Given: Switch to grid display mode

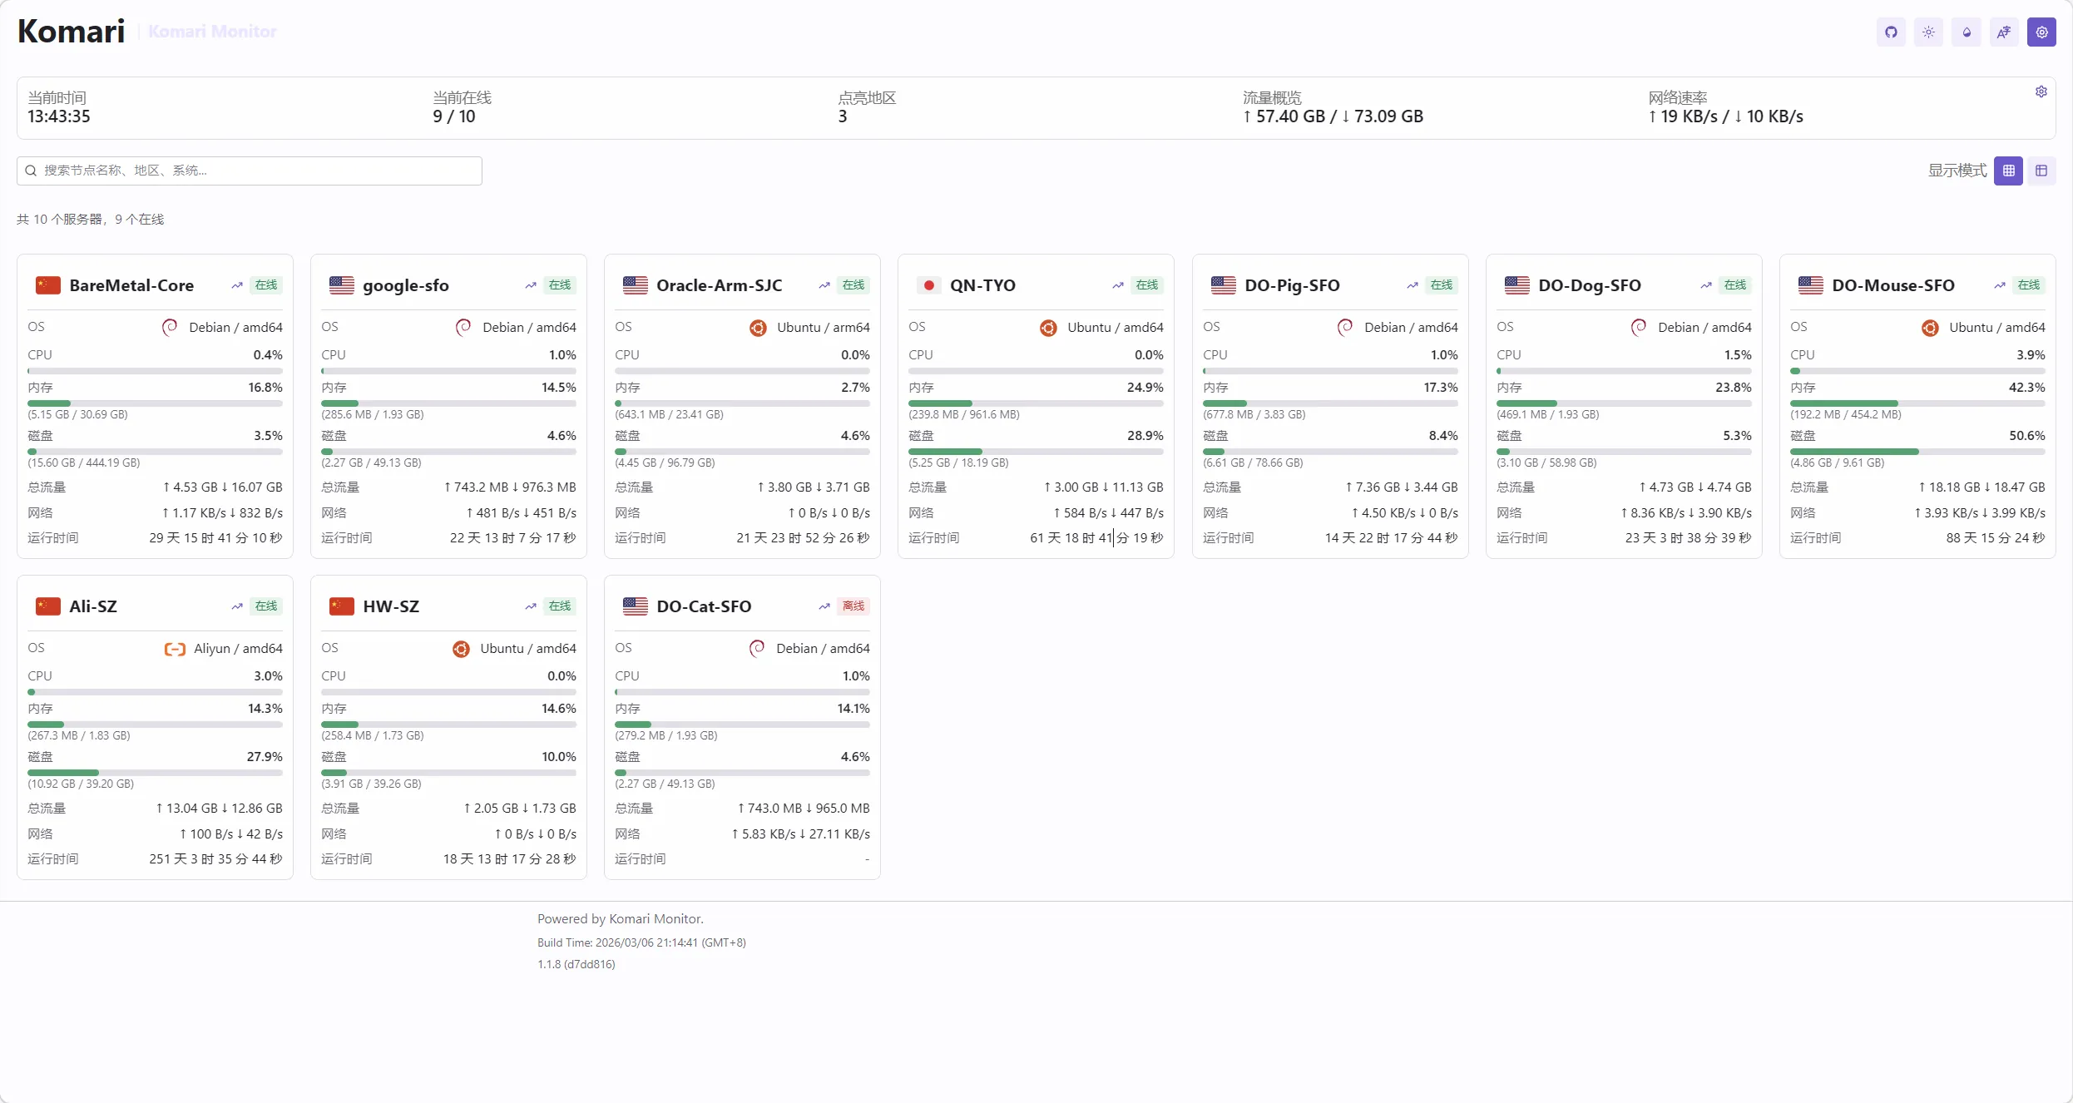Looking at the screenshot, I should (x=2008, y=171).
